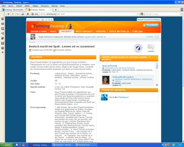Open the Záložky menu
Screen dimensions: 184x147
pos(27,6)
